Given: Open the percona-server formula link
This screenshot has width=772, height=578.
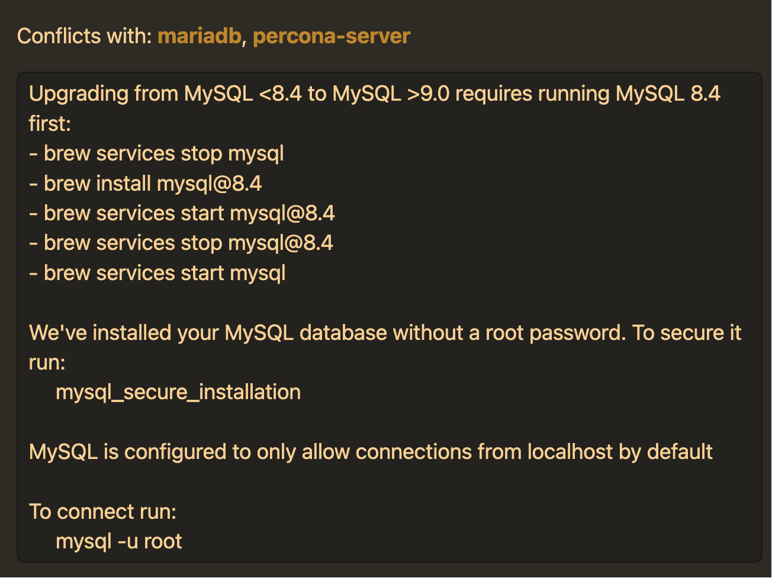Looking at the screenshot, I should click(x=331, y=36).
